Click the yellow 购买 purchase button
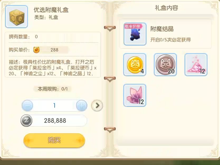220x165 pixels. (x=54, y=140)
